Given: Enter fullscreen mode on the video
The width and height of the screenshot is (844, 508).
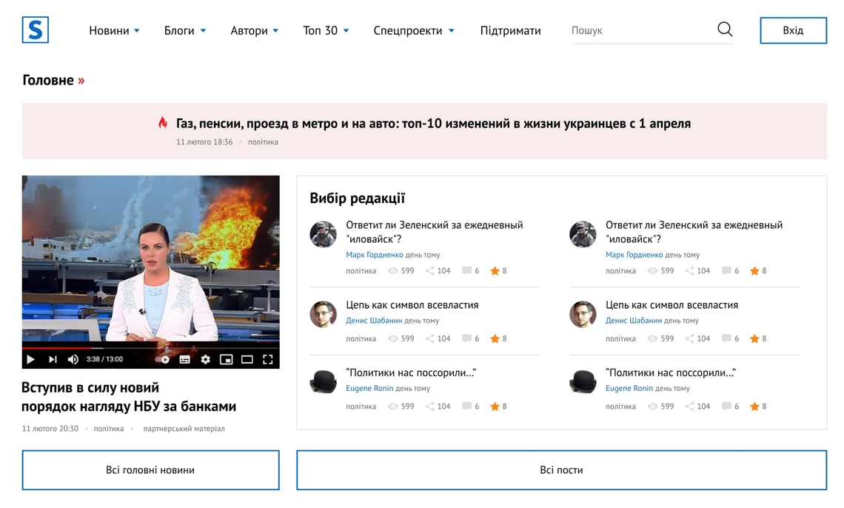Looking at the screenshot, I should coord(267,359).
